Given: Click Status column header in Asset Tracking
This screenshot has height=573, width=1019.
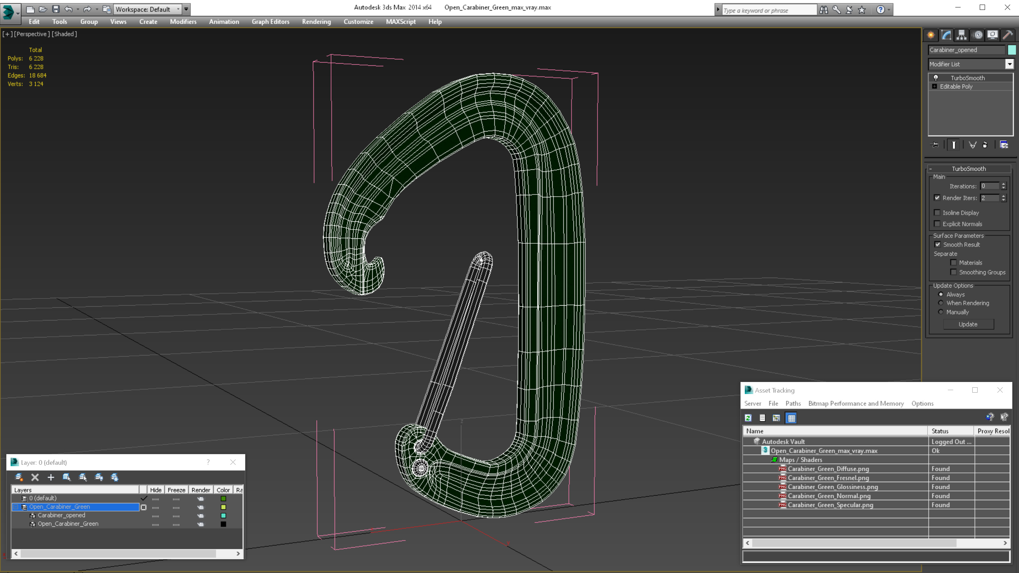Looking at the screenshot, I should tap(951, 431).
